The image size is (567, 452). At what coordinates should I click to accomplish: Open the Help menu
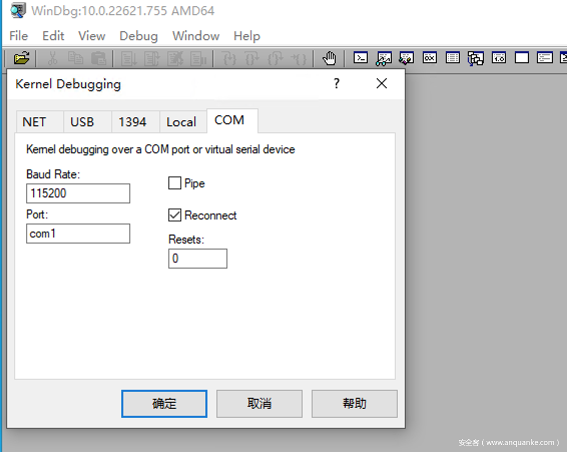tap(246, 36)
